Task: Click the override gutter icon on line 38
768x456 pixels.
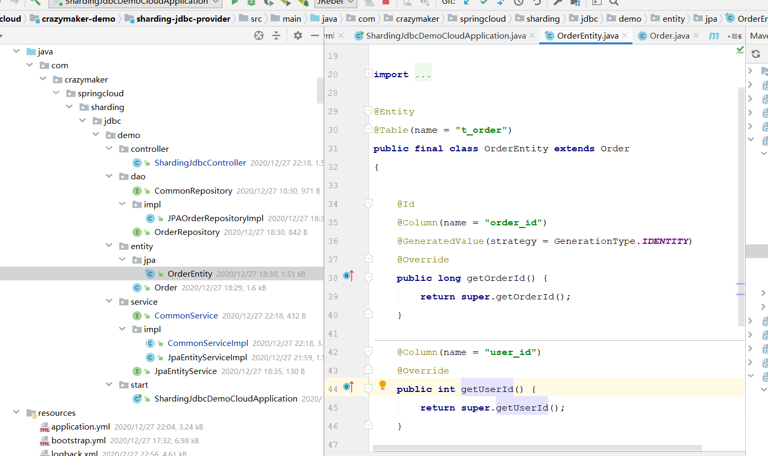Action: 348,276
